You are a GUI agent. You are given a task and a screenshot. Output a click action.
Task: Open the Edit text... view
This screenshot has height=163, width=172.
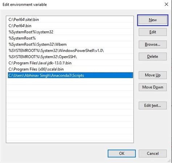click(153, 106)
